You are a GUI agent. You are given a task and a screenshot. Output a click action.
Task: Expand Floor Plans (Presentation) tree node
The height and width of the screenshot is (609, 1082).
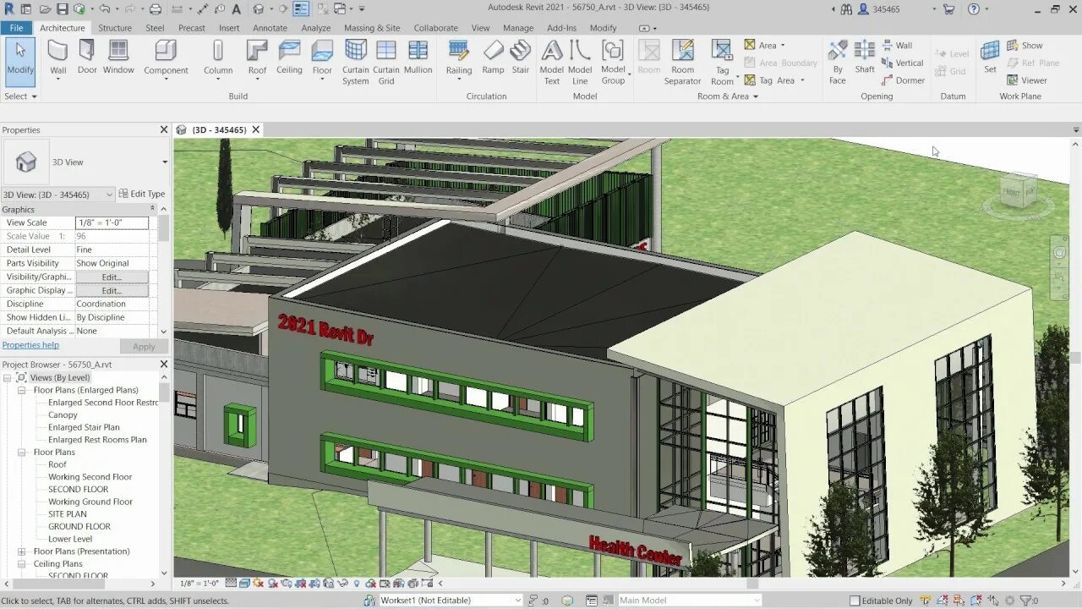(22, 551)
